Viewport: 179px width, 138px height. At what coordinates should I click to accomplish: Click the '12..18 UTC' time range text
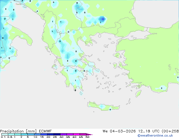[149, 131]
